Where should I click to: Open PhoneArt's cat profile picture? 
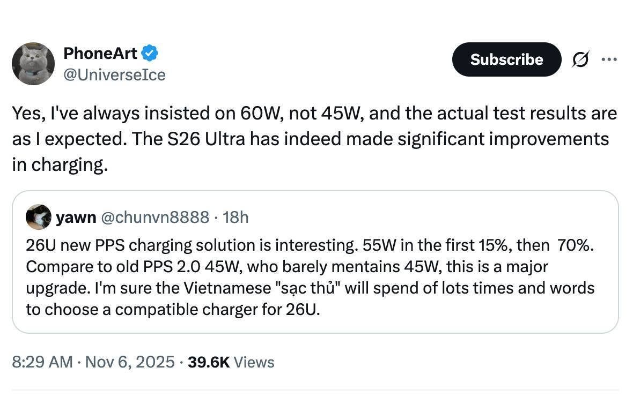point(33,64)
